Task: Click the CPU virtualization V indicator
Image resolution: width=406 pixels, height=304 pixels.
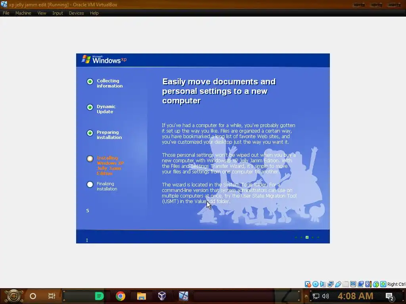Action: click(x=368, y=284)
